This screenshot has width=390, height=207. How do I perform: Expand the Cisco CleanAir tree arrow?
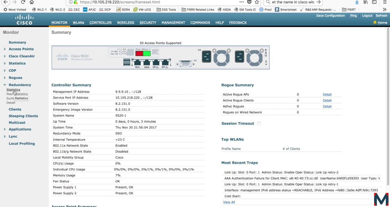(5, 56)
